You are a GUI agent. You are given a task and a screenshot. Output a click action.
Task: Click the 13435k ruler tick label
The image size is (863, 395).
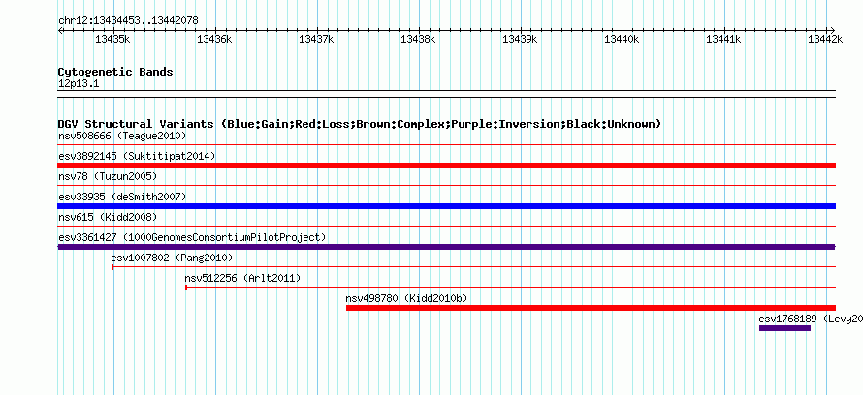pyautogui.click(x=112, y=39)
